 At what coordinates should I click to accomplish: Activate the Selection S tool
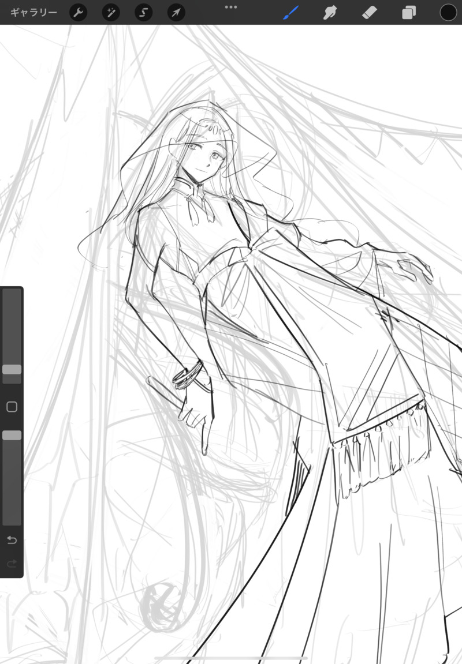143,12
